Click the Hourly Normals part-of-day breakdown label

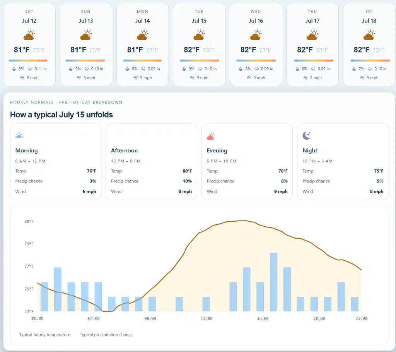tap(66, 103)
